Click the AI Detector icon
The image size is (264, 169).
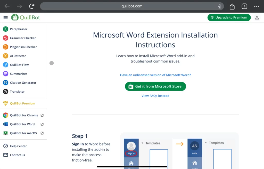(x=6, y=56)
